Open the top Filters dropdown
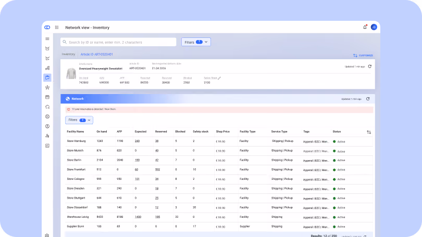This screenshot has height=237, width=422. click(x=196, y=42)
